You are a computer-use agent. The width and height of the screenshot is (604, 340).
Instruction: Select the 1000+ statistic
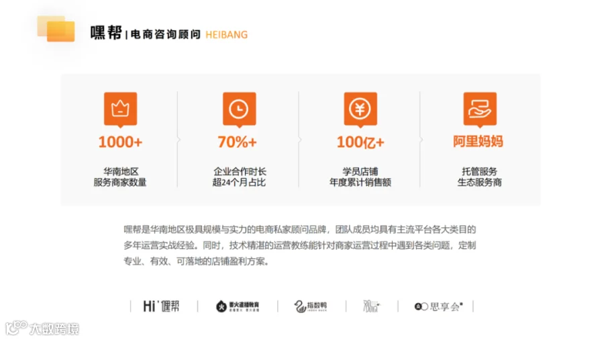[x=120, y=142]
